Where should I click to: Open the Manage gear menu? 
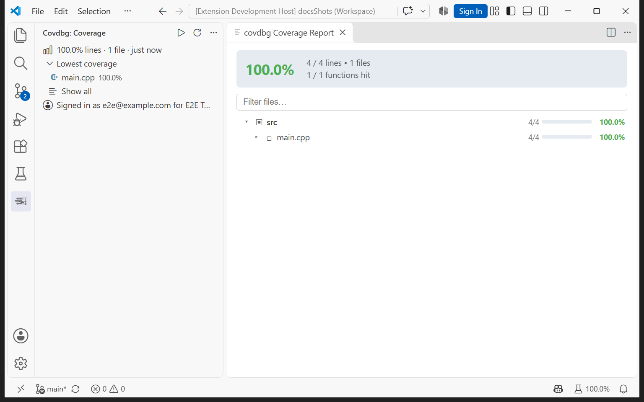click(x=21, y=363)
